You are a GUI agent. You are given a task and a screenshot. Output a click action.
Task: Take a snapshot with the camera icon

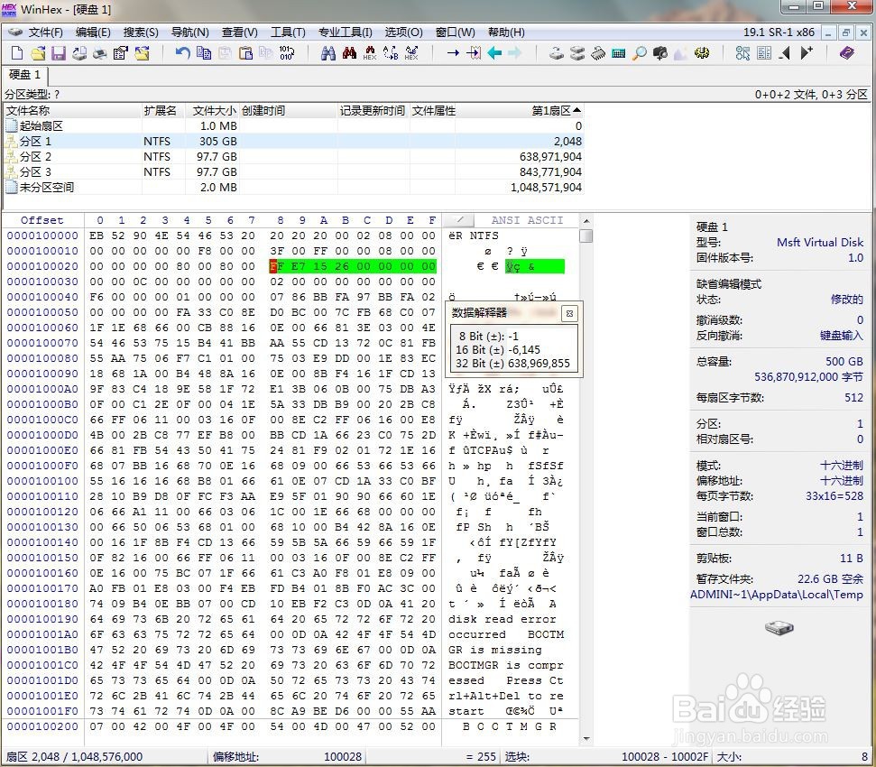pos(660,53)
